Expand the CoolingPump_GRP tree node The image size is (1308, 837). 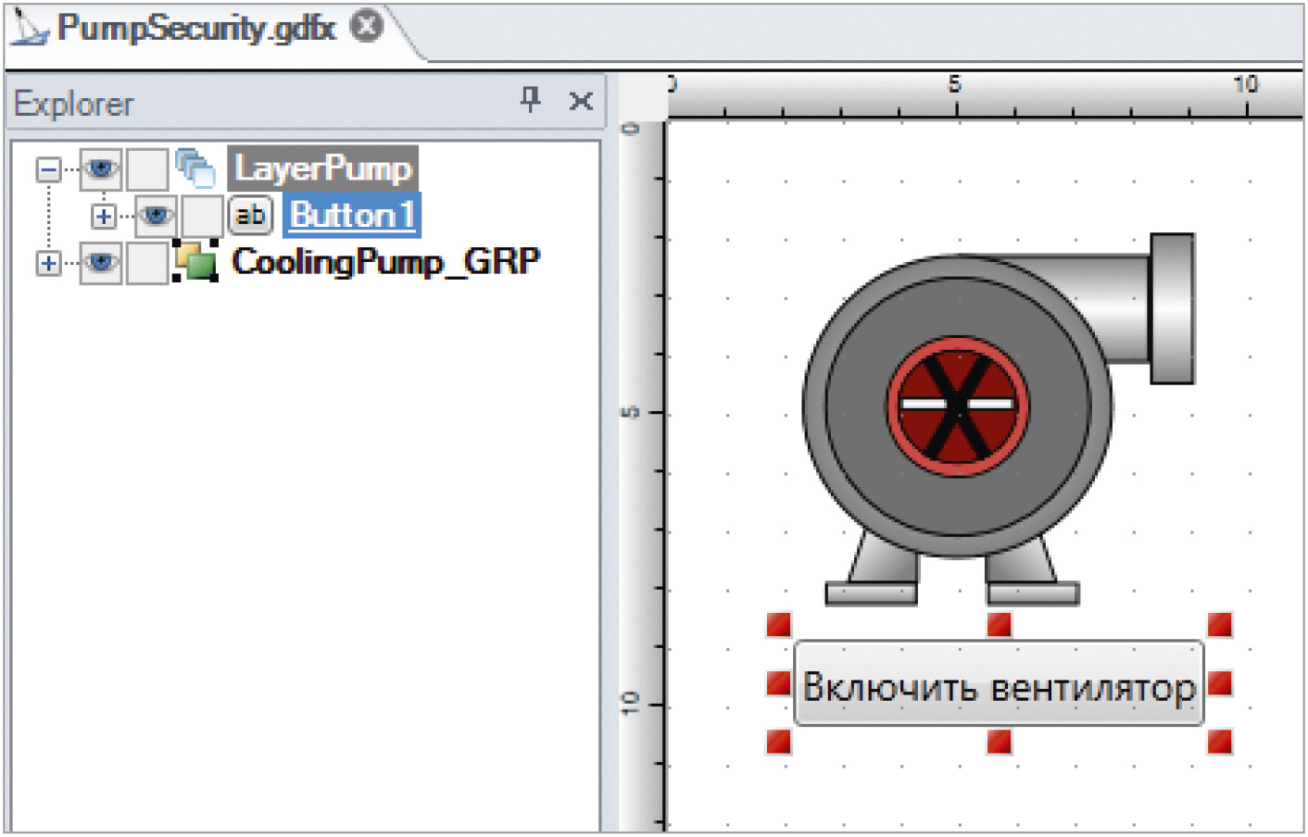click(49, 263)
